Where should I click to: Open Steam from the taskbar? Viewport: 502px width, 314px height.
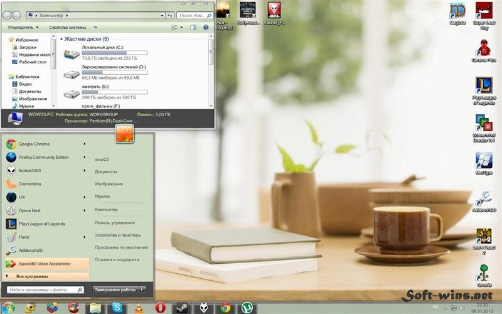point(182,308)
